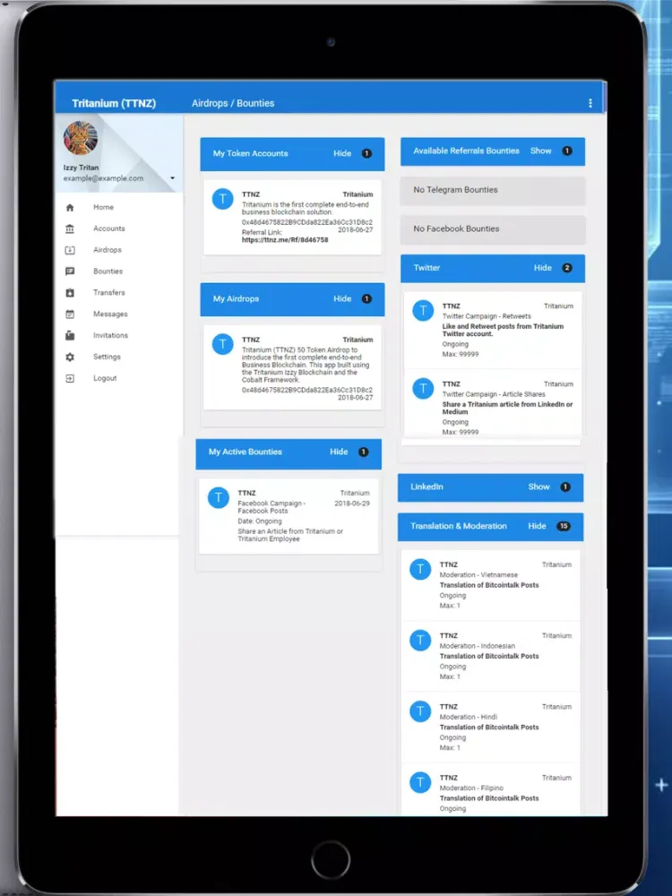Click 'Share an Article from Tritanium' description

(x=290, y=535)
